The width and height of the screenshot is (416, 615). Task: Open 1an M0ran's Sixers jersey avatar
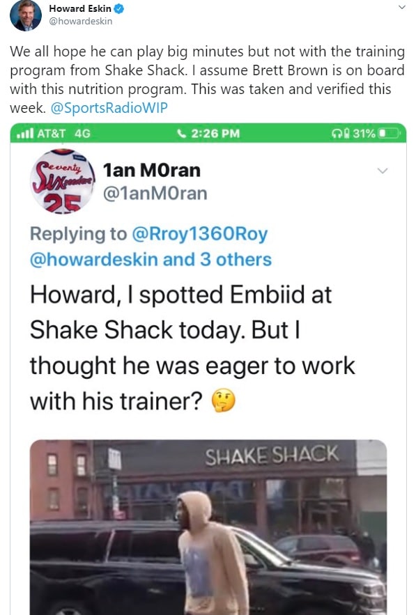coord(63,181)
